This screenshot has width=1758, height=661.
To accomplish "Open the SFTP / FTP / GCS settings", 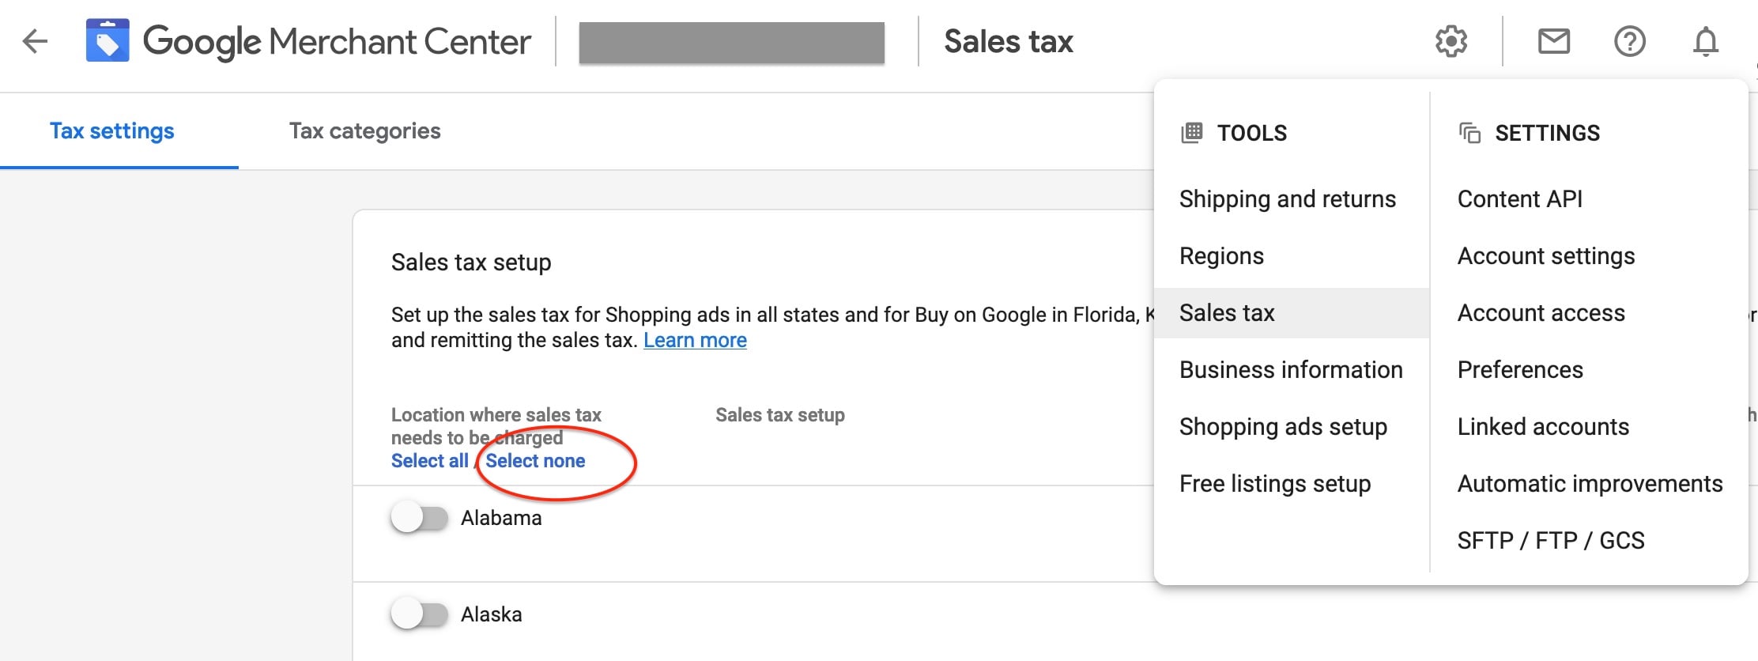I will [1551, 541].
